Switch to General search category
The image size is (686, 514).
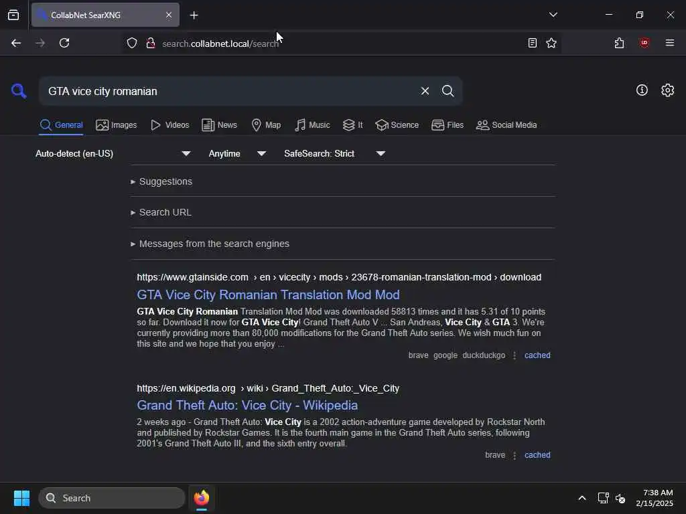(x=61, y=125)
